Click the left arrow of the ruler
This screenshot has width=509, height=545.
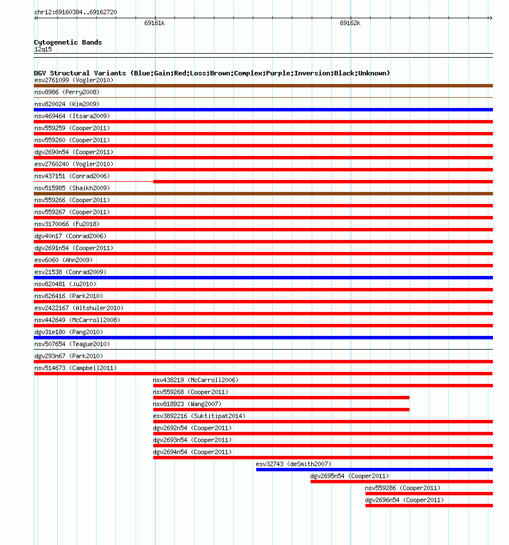36,18
